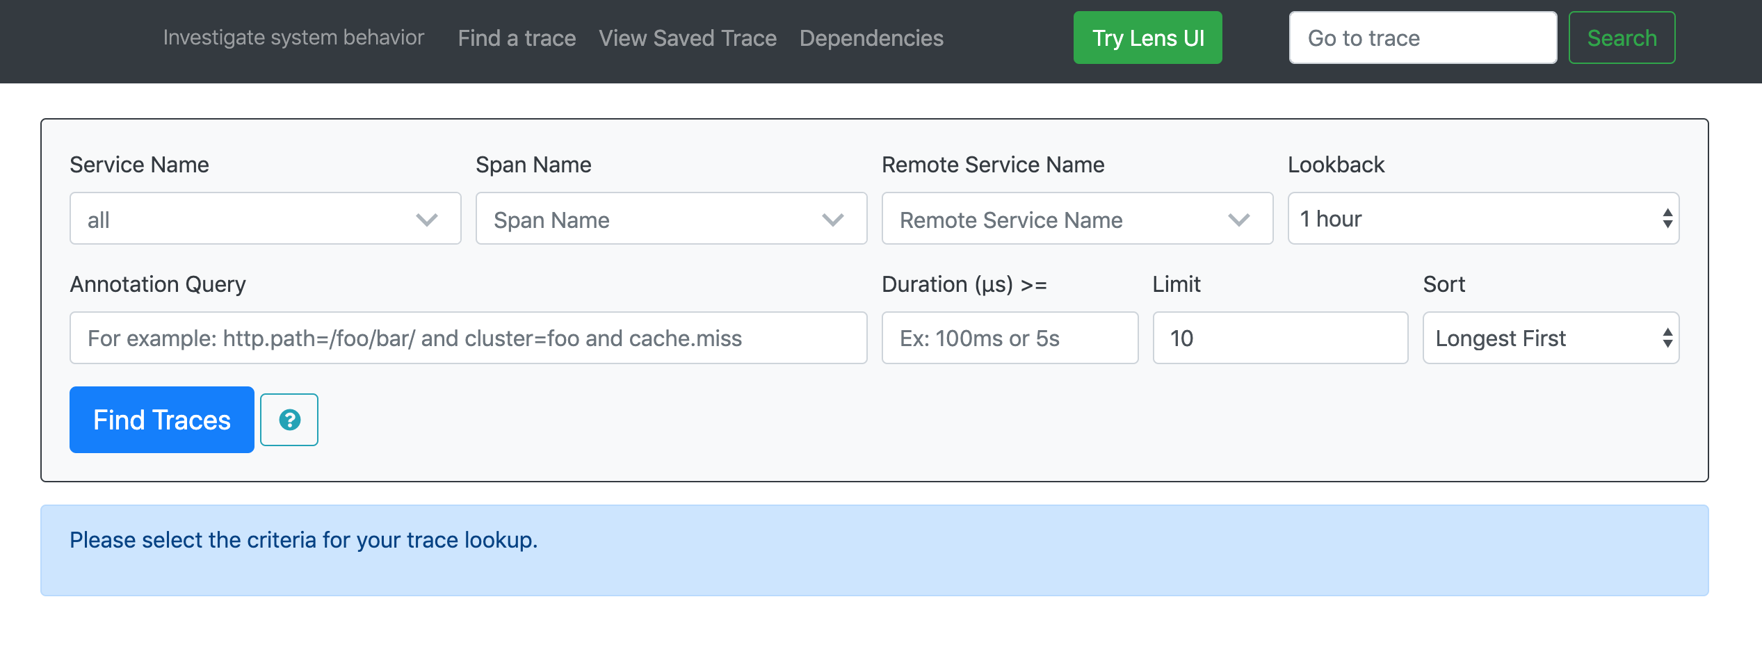Viewport: 1762px width, 663px height.
Task: Open the Find a trace tab
Action: click(517, 38)
